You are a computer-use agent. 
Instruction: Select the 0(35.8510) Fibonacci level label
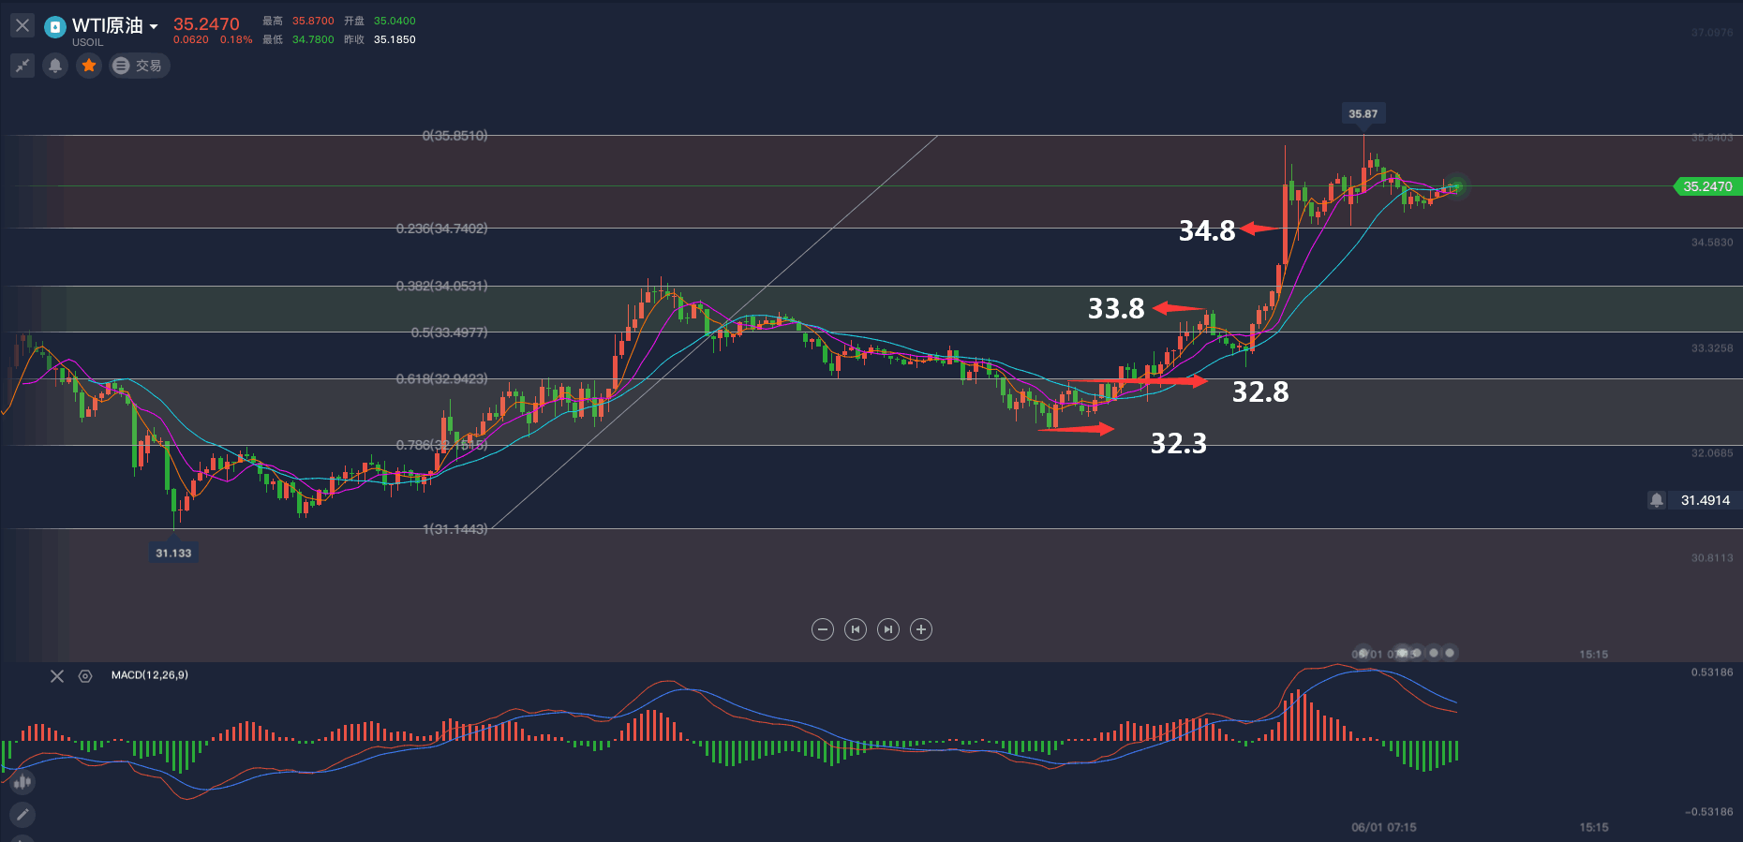coord(455,136)
